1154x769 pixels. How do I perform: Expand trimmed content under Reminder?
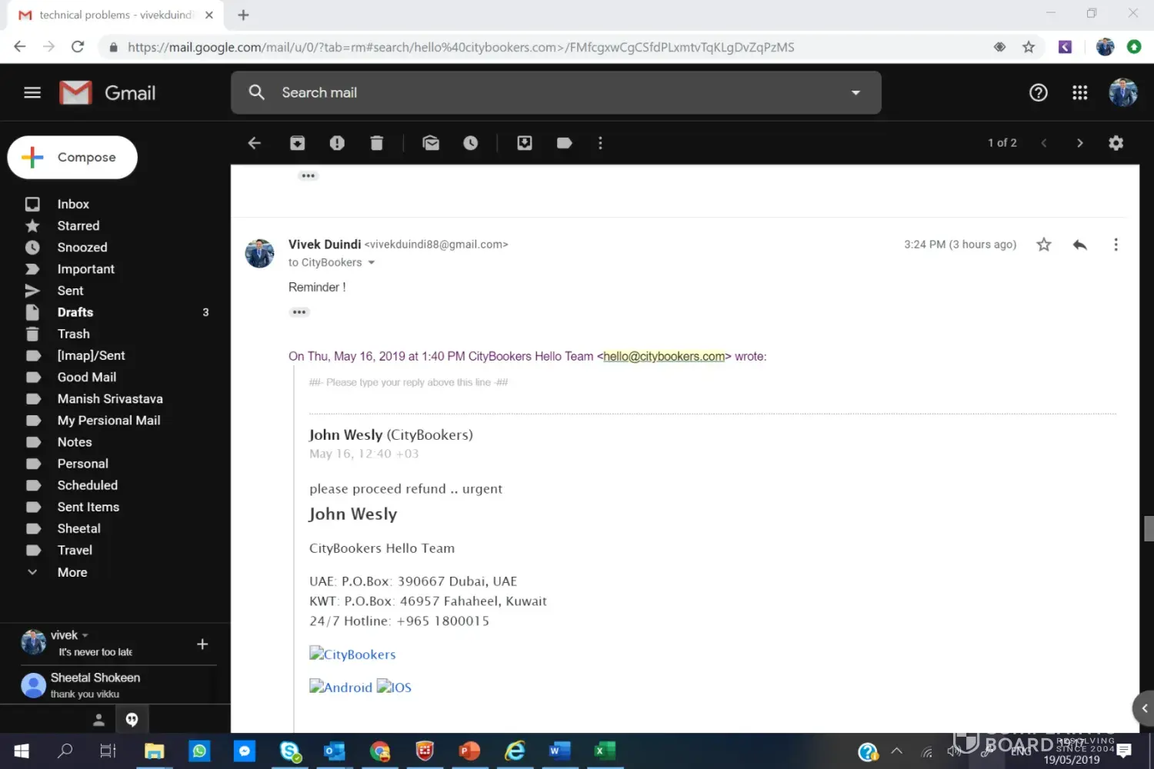[299, 312]
